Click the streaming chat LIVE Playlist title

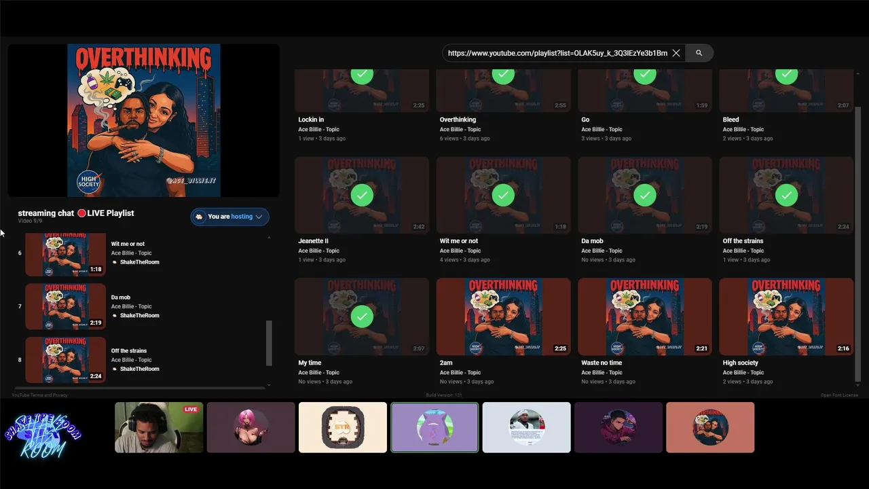click(x=76, y=213)
